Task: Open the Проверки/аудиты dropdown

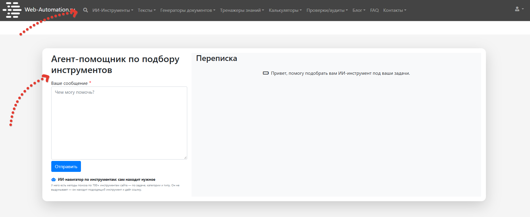Action: pos(327,10)
